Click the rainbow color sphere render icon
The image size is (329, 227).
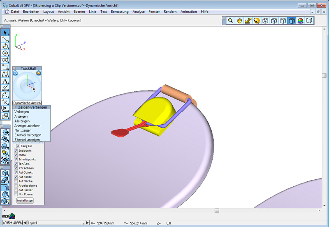(x=300, y=21)
